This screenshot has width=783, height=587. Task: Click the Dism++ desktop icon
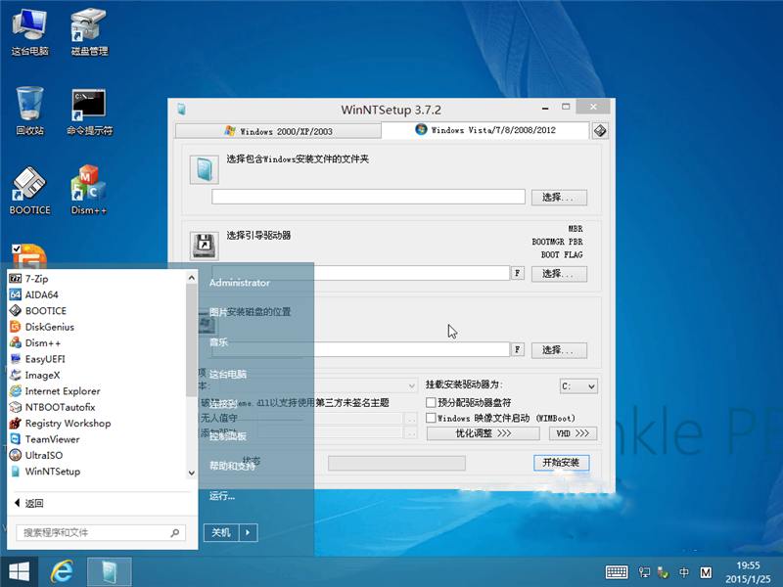click(x=89, y=190)
